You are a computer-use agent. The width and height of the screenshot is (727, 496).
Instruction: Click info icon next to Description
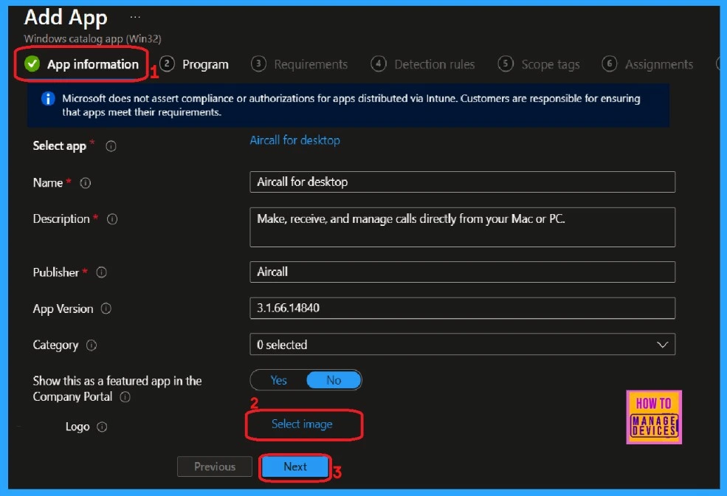tap(112, 219)
